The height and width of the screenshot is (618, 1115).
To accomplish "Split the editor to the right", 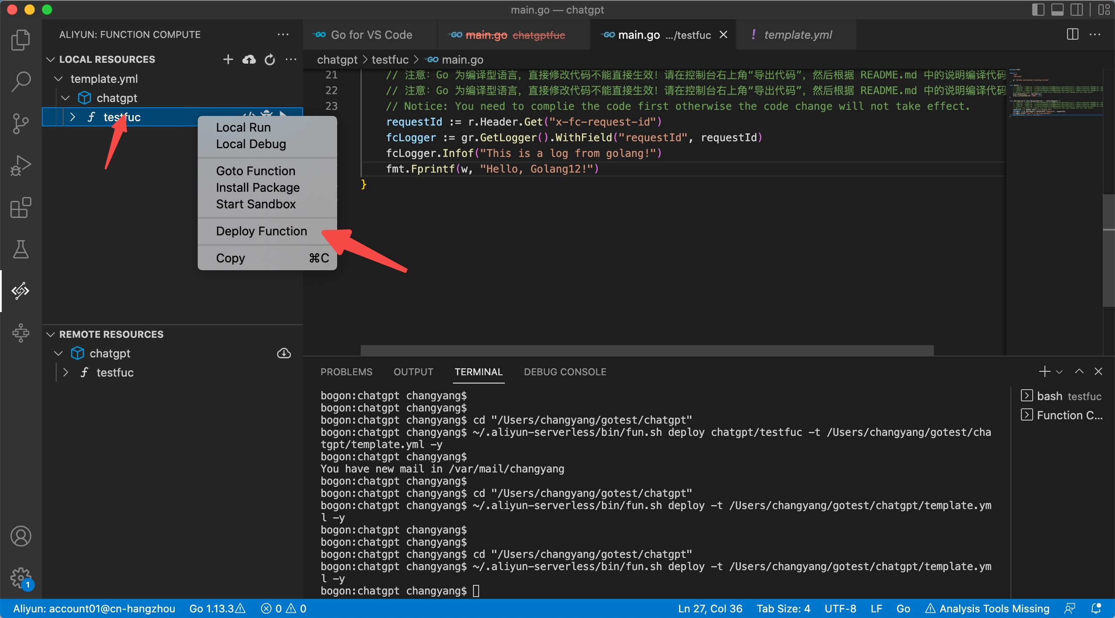I will [1073, 34].
